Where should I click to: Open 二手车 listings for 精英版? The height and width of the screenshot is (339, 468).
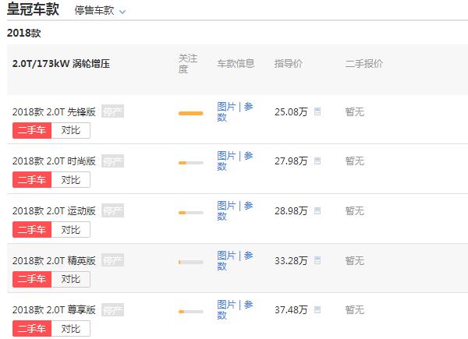tap(32, 279)
